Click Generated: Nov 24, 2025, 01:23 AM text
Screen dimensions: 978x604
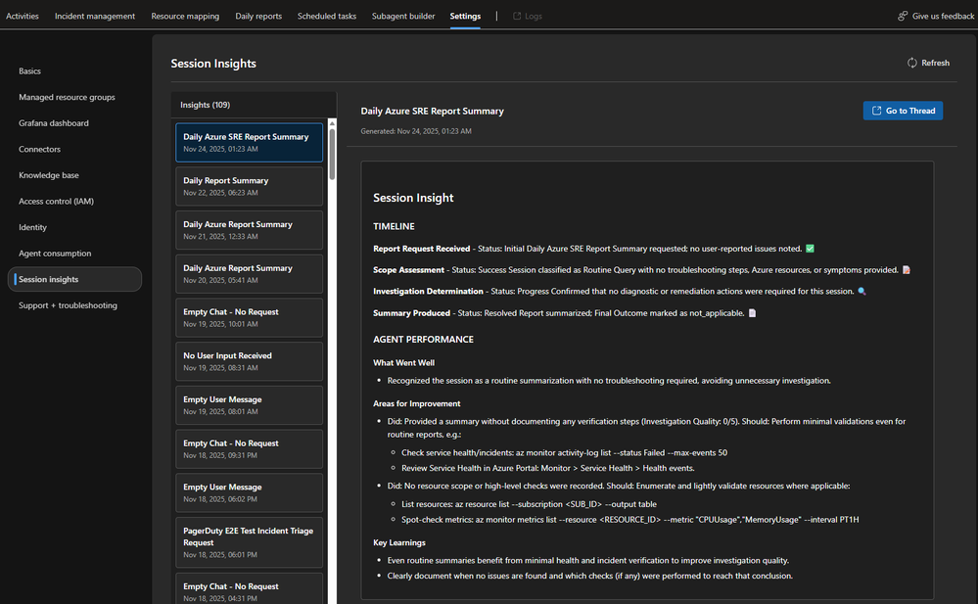[416, 131]
